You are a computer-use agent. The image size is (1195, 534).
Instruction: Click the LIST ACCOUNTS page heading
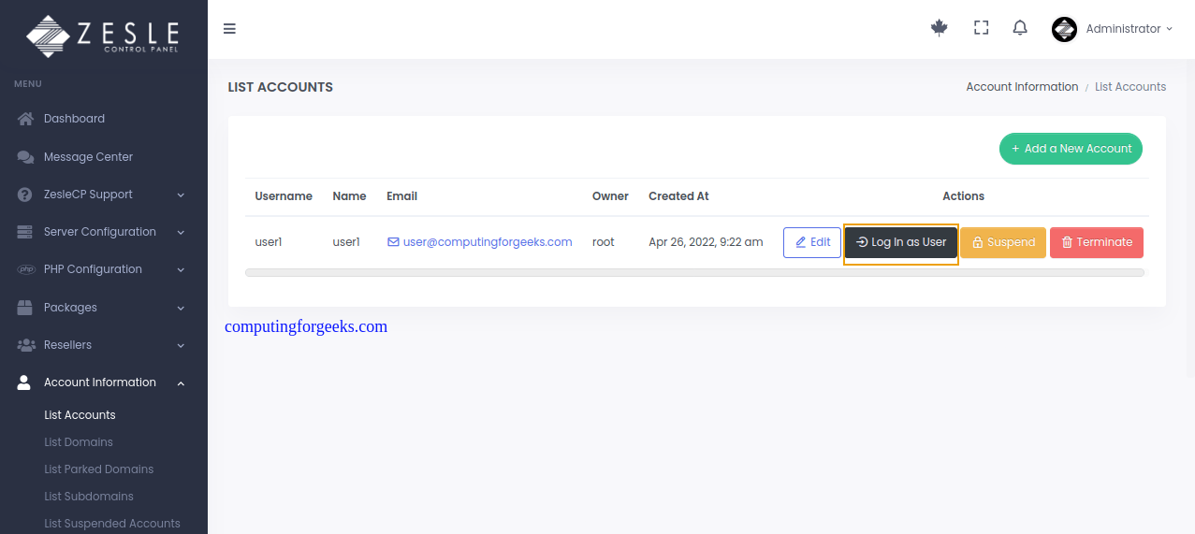pyautogui.click(x=281, y=87)
